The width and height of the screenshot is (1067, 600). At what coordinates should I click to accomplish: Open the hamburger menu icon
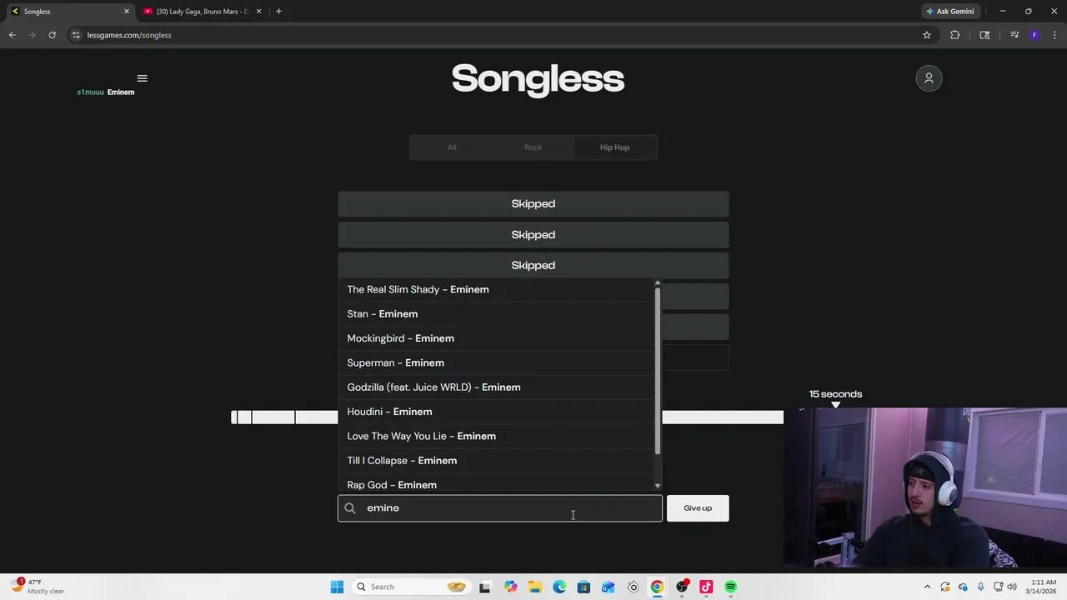[x=142, y=78]
